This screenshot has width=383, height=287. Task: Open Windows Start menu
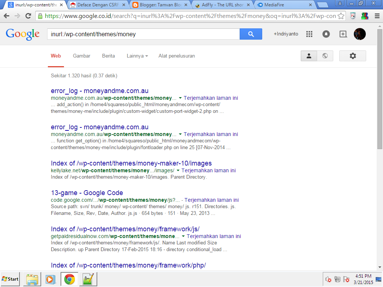10,279
